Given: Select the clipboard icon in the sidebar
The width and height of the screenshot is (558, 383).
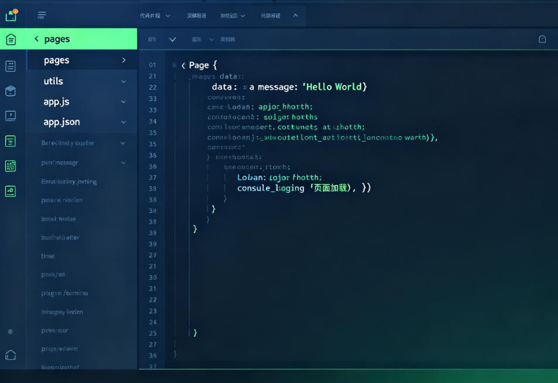Looking at the screenshot, I should 11,66.
